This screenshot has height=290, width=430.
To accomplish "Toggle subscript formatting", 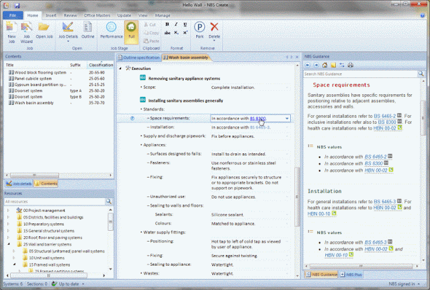I will [176, 33].
